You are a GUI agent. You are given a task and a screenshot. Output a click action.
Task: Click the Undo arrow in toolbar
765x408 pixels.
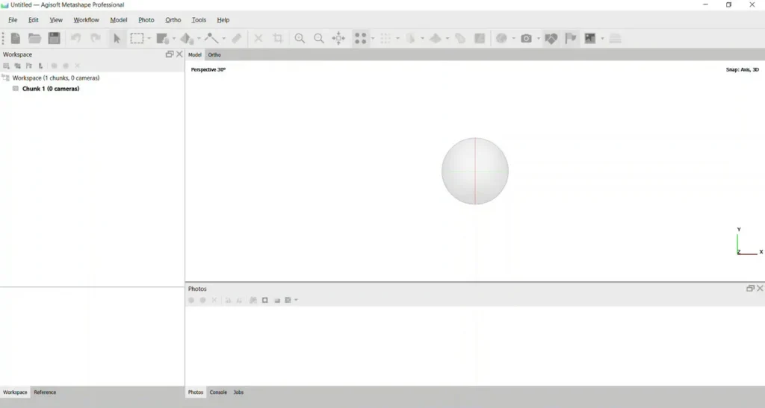click(75, 38)
